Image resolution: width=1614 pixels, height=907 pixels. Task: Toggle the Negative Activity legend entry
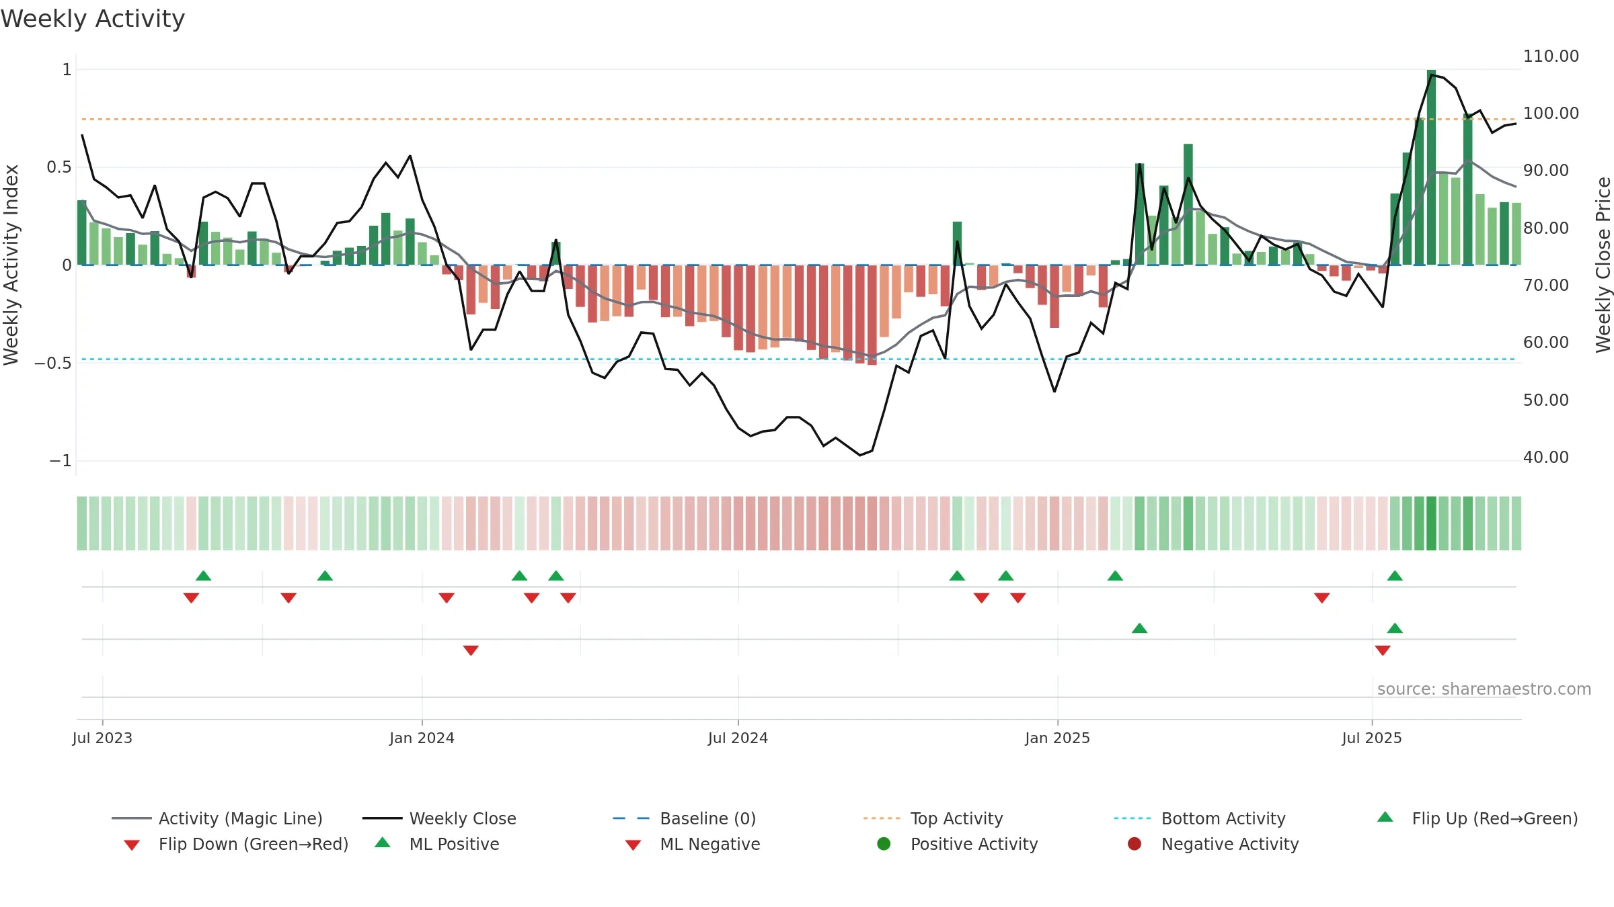point(1213,844)
